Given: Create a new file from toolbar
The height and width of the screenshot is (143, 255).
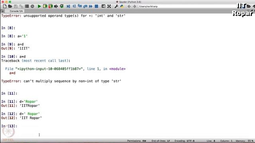Looking at the screenshot, I should point(5,6).
